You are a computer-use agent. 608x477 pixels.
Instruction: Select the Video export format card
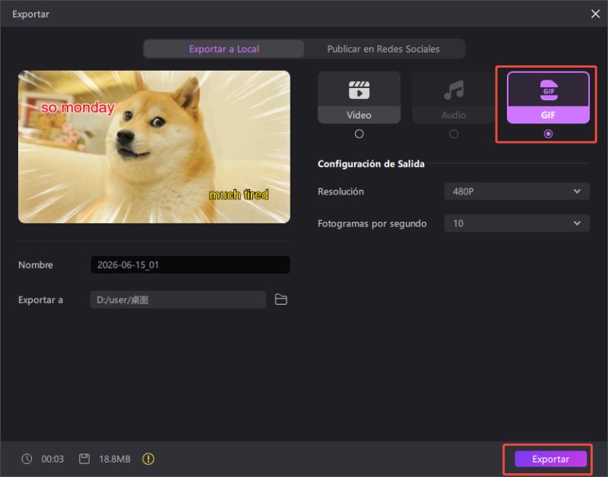(x=359, y=98)
